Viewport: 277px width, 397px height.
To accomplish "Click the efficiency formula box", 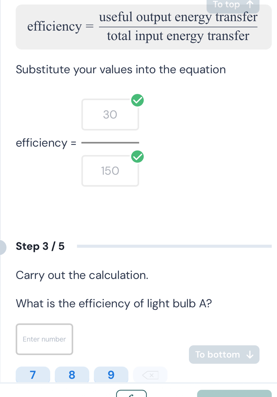I will [x=143, y=27].
